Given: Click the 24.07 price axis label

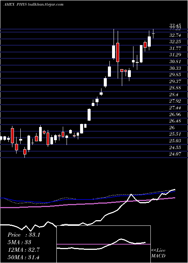Looking at the screenshot, I should point(175,154).
